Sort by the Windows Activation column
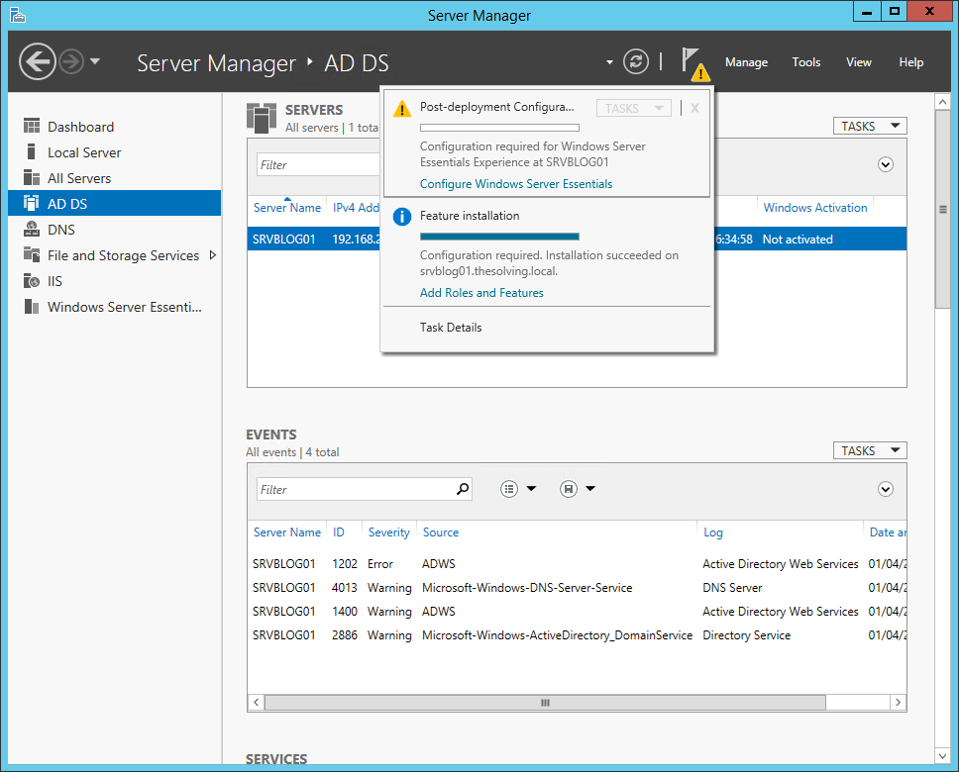Image resolution: width=959 pixels, height=772 pixels. click(814, 208)
